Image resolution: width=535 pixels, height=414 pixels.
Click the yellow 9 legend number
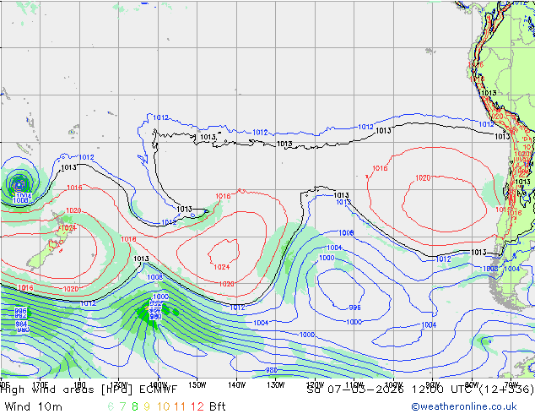pos(147,406)
